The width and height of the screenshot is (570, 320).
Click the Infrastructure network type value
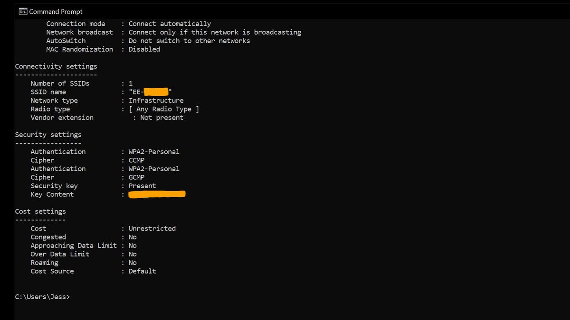tap(156, 101)
